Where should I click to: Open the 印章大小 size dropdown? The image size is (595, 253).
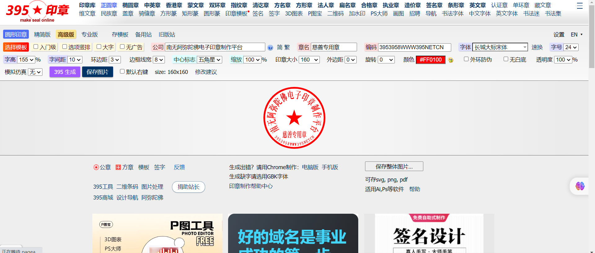click(x=309, y=60)
